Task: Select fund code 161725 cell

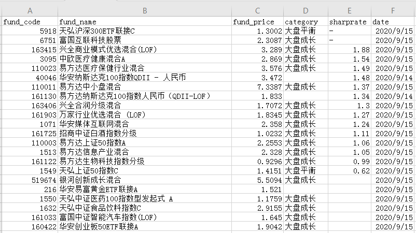Action: click(30, 133)
